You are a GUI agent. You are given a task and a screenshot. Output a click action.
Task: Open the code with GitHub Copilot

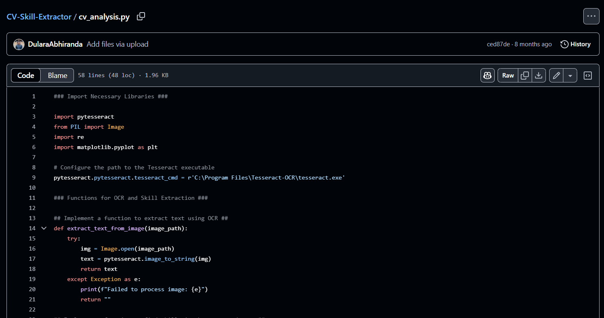tap(487, 75)
